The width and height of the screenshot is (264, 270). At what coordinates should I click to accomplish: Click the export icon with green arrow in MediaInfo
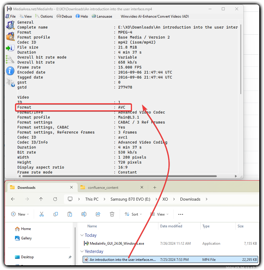(x=10, y=48)
